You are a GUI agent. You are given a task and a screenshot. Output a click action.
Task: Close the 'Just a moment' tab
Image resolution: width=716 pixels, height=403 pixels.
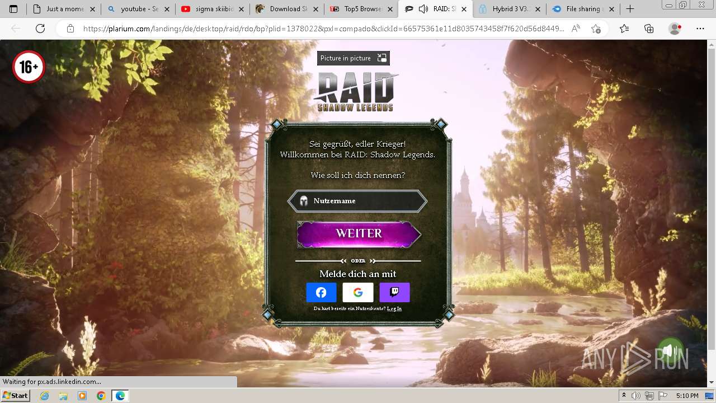(92, 9)
